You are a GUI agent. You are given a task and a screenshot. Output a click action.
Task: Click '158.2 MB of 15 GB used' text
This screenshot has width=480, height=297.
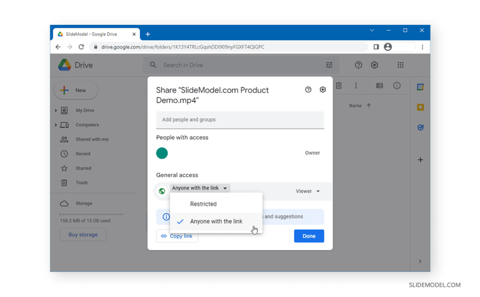click(x=85, y=220)
